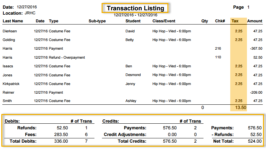Click the Last Name column header
This screenshot has width=266, height=149.
[x=13, y=21]
